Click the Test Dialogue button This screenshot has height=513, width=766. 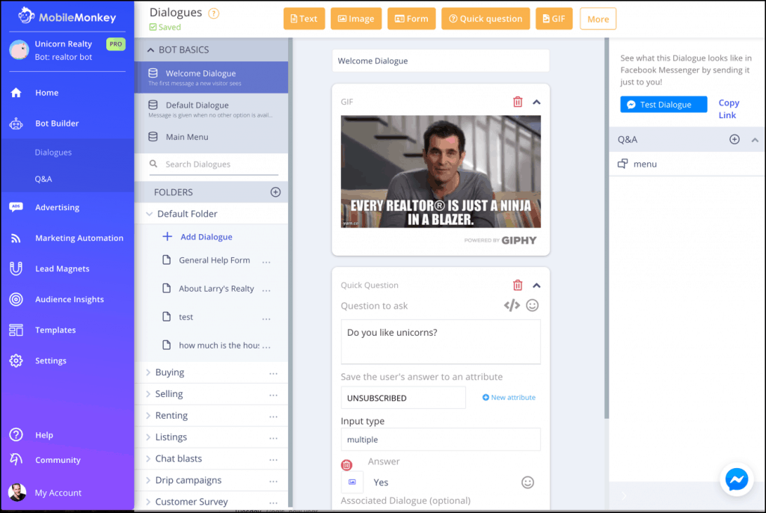pos(663,104)
